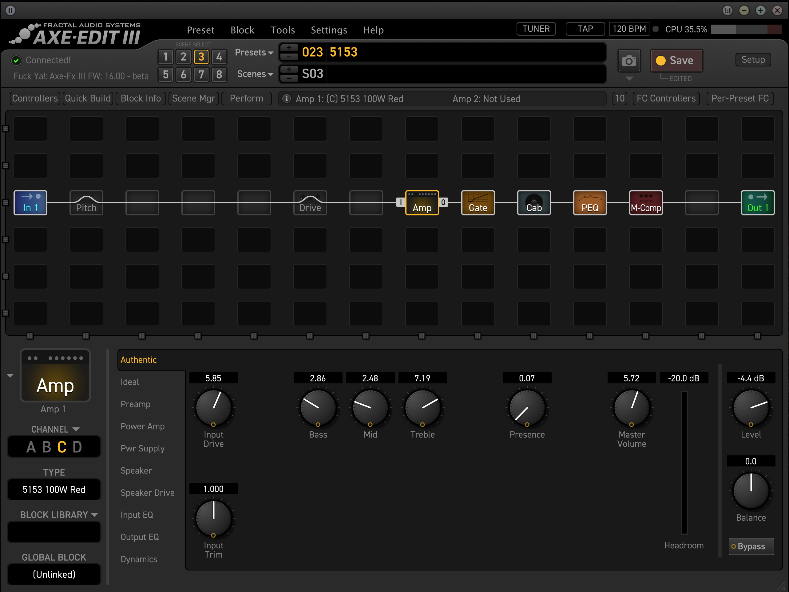Open the Help menu
This screenshot has height=592, width=789.
pyautogui.click(x=374, y=30)
